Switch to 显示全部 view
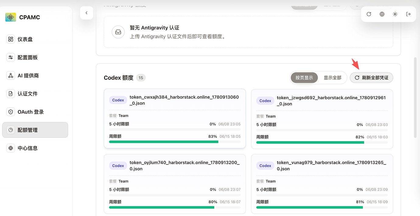The width and height of the screenshot is (420, 216). pos(332,78)
